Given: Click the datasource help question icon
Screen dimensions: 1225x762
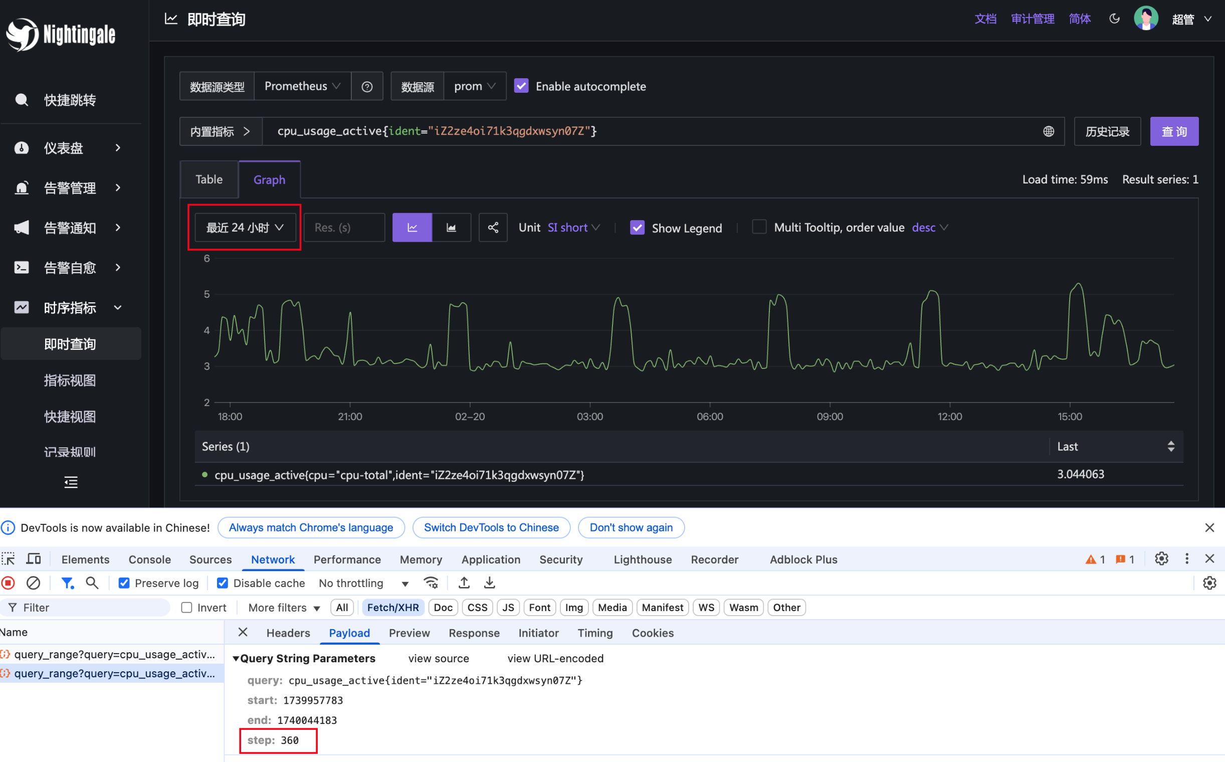Looking at the screenshot, I should click(367, 87).
